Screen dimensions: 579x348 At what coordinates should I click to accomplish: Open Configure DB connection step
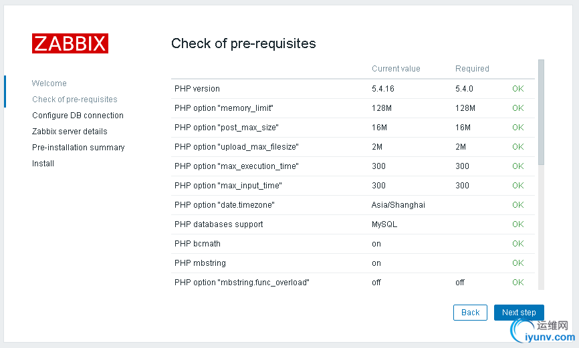pos(78,116)
